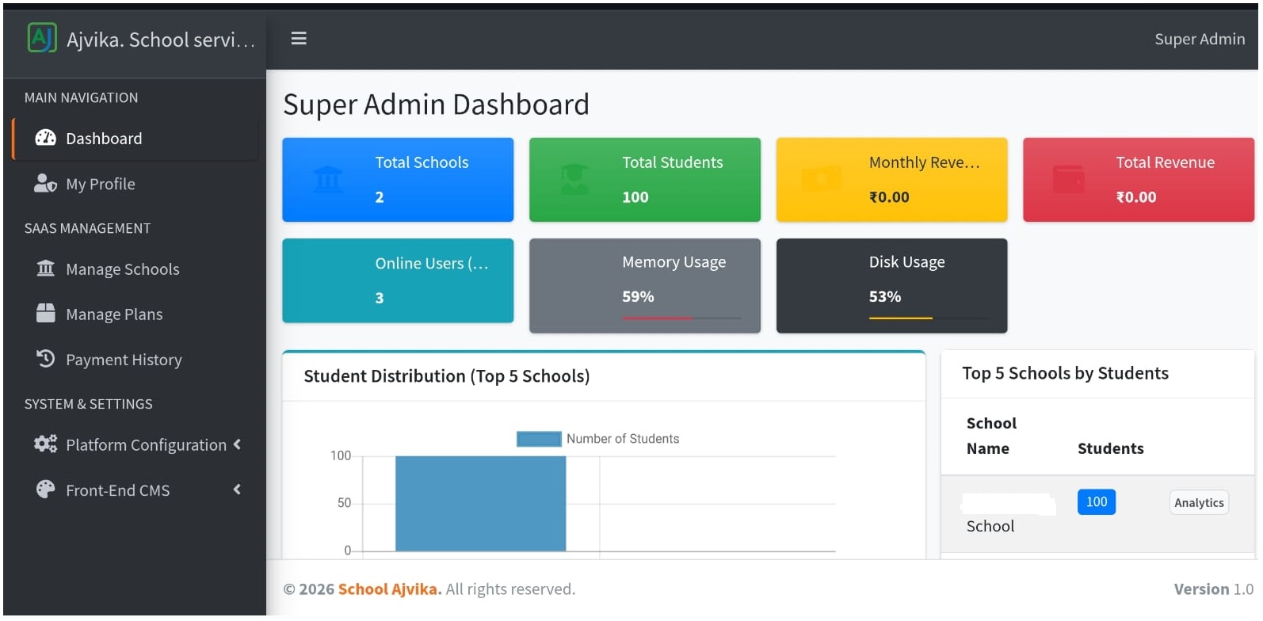The width and height of the screenshot is (1263, 621).
Task: Click the Dashboard speedometer icon
Action: pyautogui.click(x=46, y=138)
